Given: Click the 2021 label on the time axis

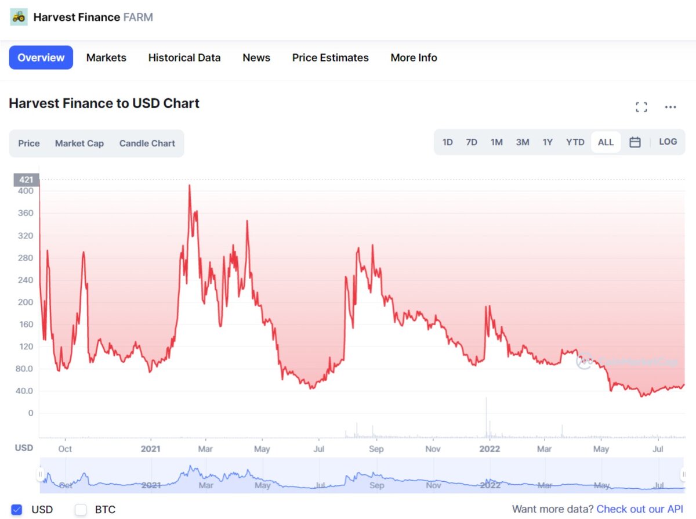Looking at the screenshot, I should 150,449.
